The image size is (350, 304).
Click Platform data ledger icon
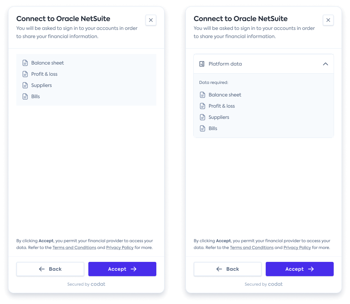tap(202, 64)
